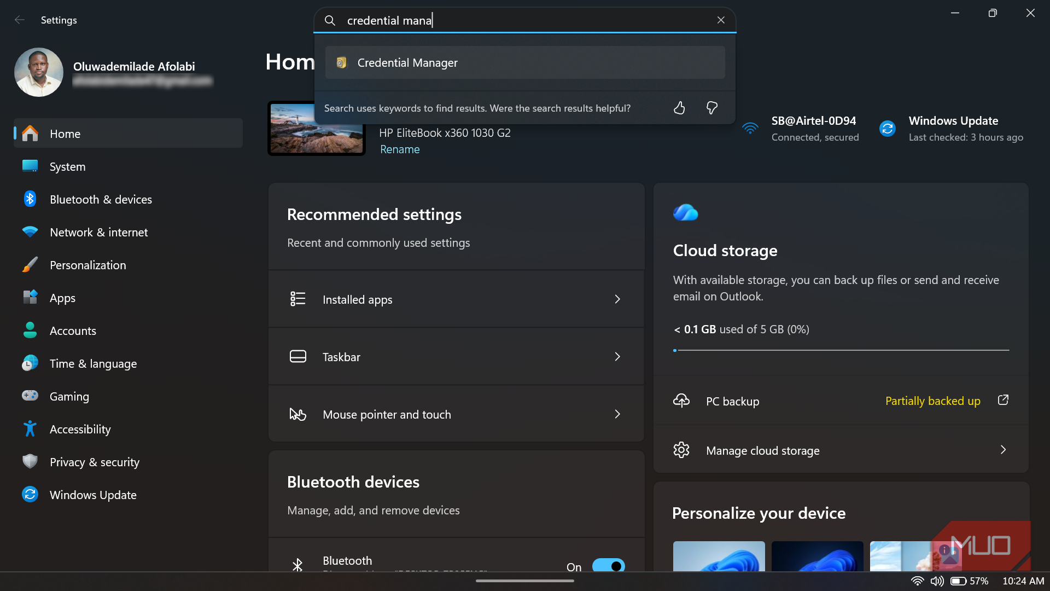Click the Manage cloud storage gear icon
Screen dimensions: 1050x591
coord(681,450)
